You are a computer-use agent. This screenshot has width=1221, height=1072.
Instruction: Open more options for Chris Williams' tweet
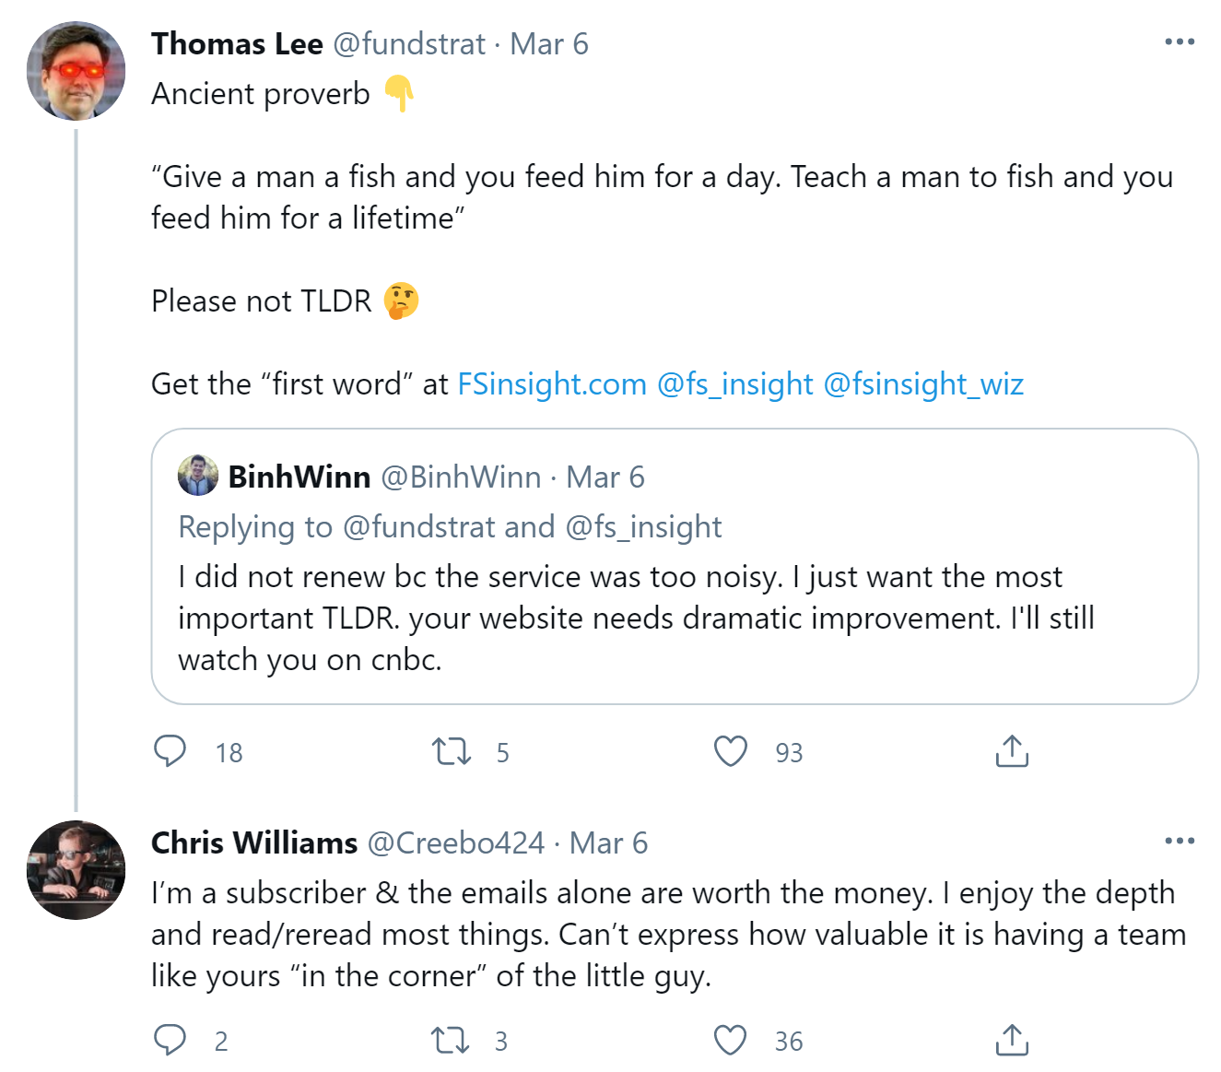pyautogui.click(x=1180, y=841)
